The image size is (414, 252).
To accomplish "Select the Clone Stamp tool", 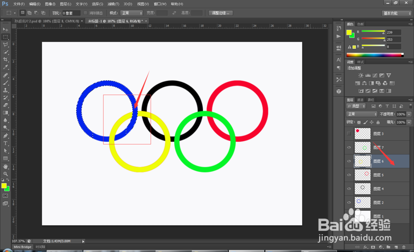I will tap(5, 90).
